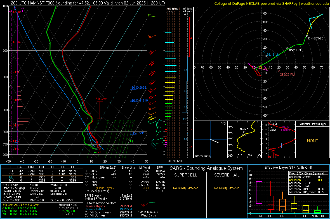Select the 7.0 C/km lapse rate label
The width and height of the screenshot is (330, 219).
[101, 99]
